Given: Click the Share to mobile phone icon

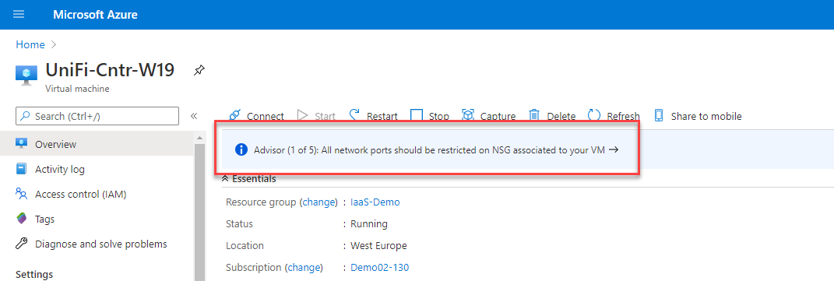Looking at the screenshot, I should click(x=659, y=115).
